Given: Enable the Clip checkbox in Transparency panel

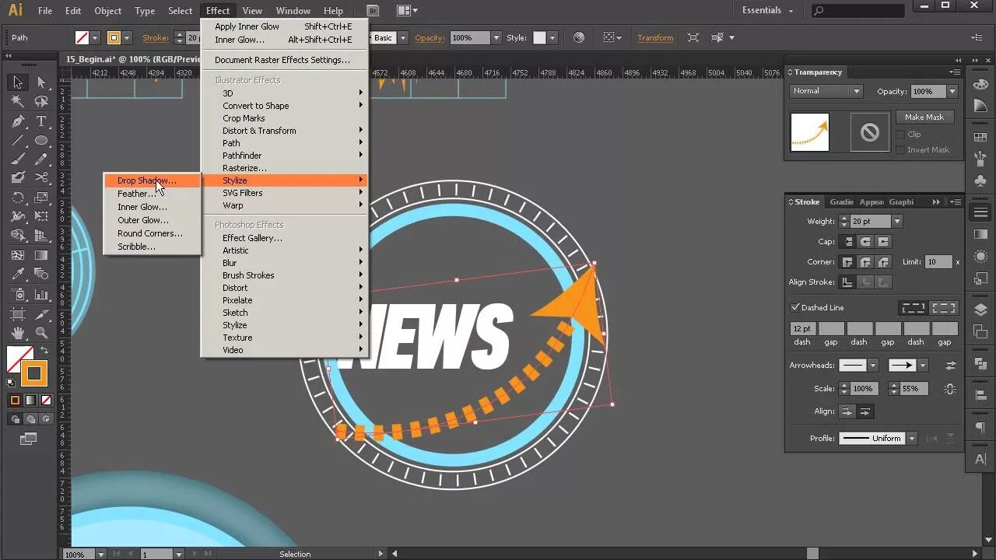Looking at the screenshot, I should click(900, 134).
